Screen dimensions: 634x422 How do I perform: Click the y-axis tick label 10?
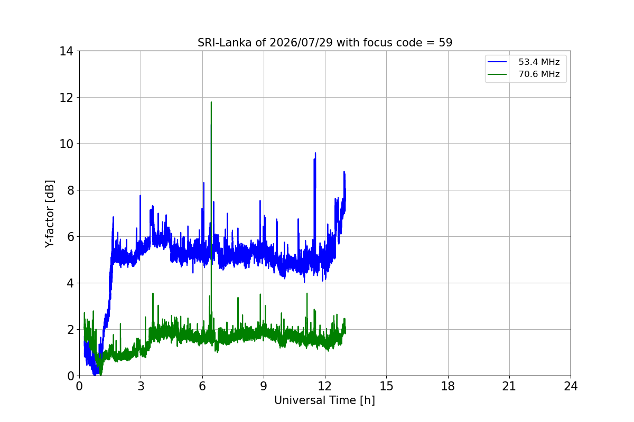[66, 144]
